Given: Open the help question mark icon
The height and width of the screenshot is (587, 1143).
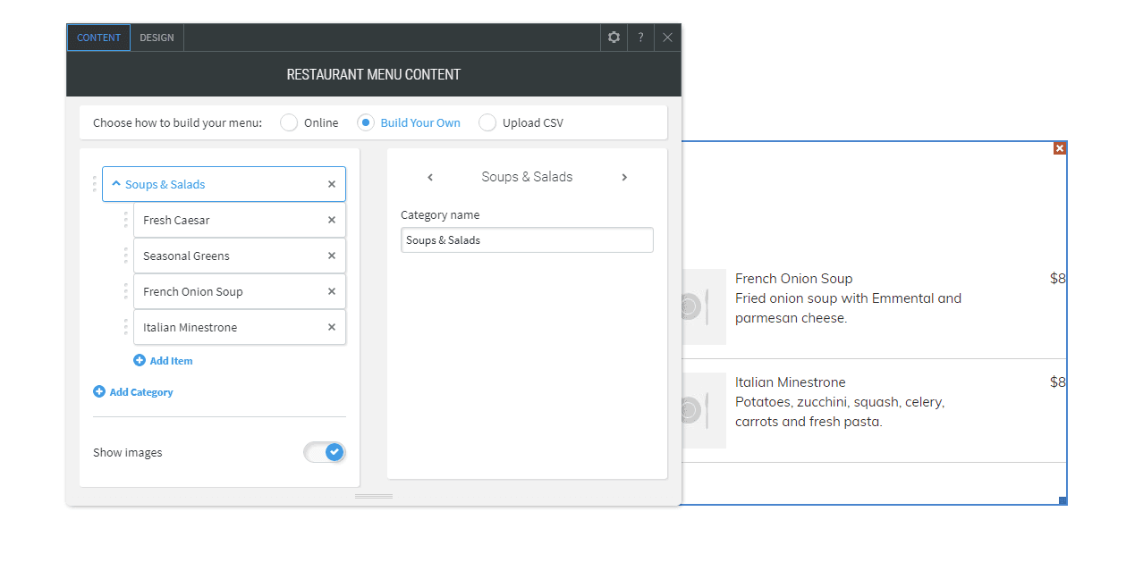Looking at the screenshot, I should point(640,38).
